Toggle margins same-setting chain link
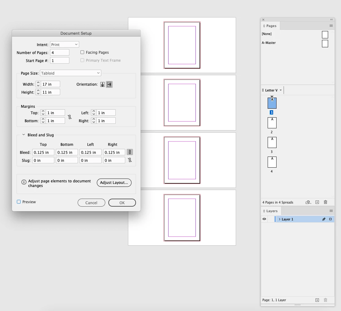The width and height of the screenshot is (341, 311). 70,117
